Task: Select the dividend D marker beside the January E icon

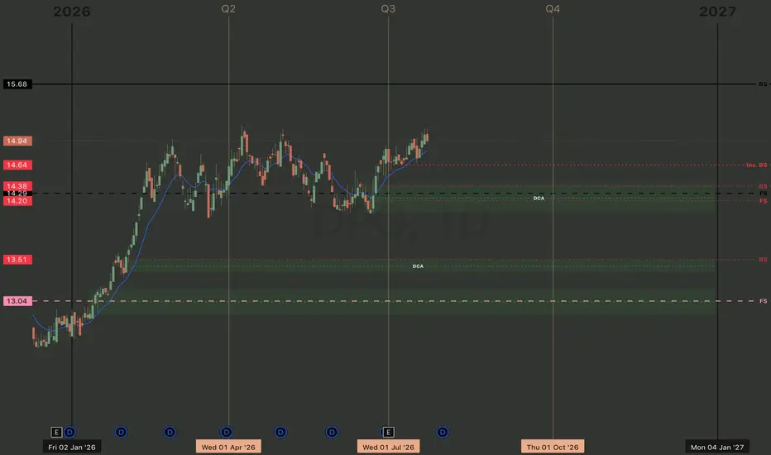Action: (x=69, y=432)
